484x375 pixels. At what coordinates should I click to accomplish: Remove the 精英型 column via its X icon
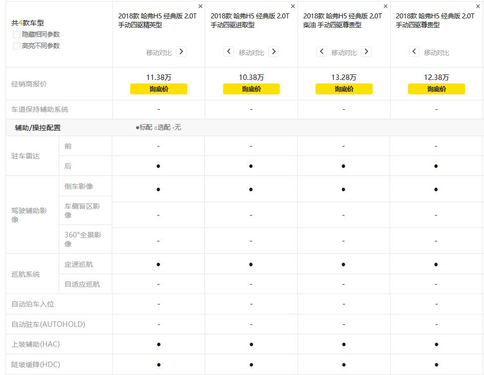click(200, 6)
